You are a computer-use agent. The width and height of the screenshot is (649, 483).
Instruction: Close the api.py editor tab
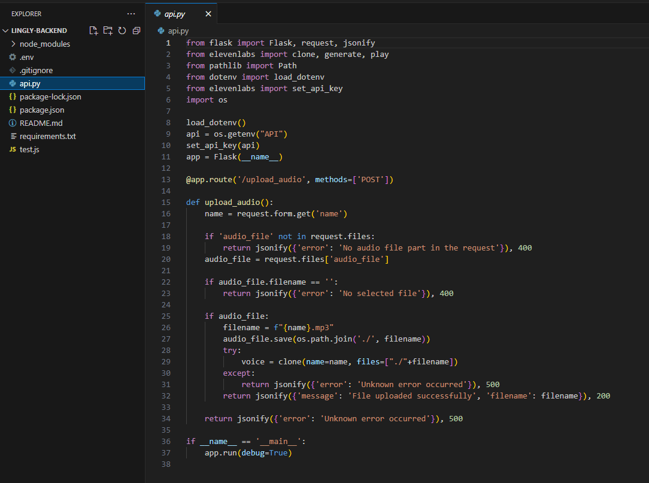coord(208,14)
